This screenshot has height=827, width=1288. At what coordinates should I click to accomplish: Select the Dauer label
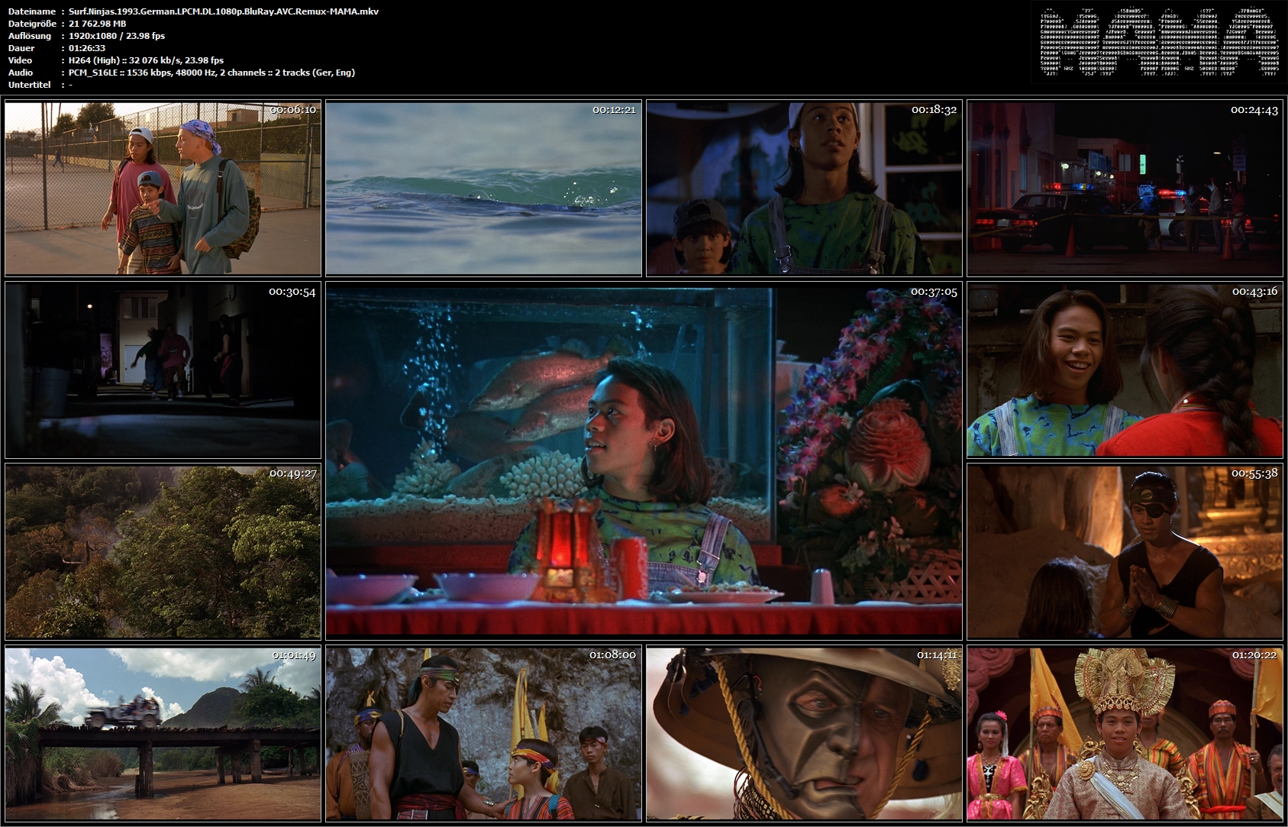click(x=21, y=48)
